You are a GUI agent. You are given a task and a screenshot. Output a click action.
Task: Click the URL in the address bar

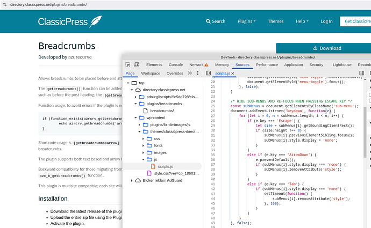click(x=48, y=4)
